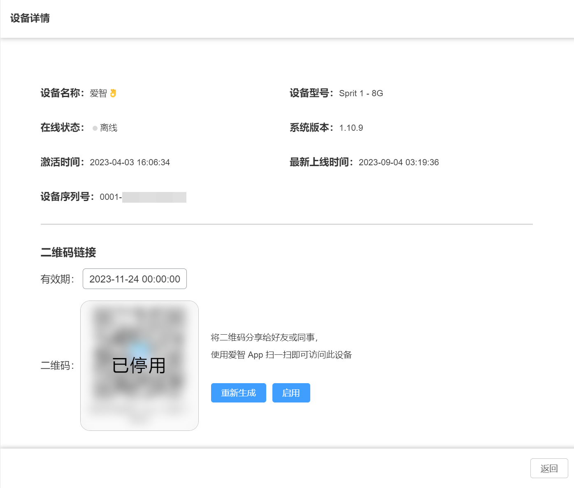Click the 二维码链接 section heading

[x=69, y=252]
